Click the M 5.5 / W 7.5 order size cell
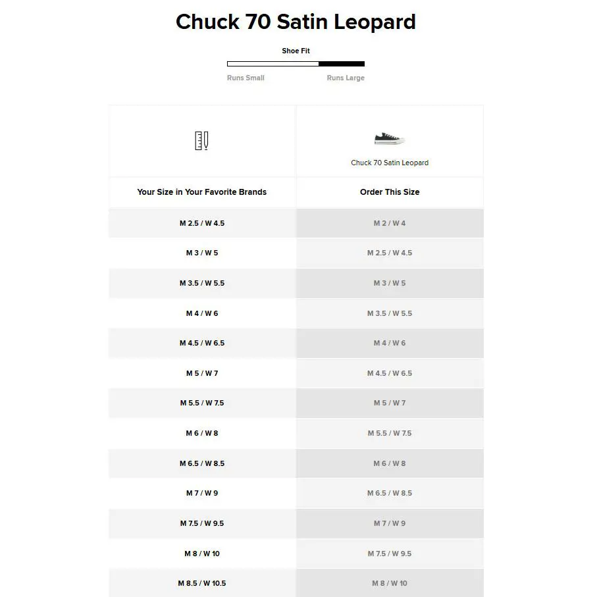Viewport: 597px width, 597px height. click(390, 433)
